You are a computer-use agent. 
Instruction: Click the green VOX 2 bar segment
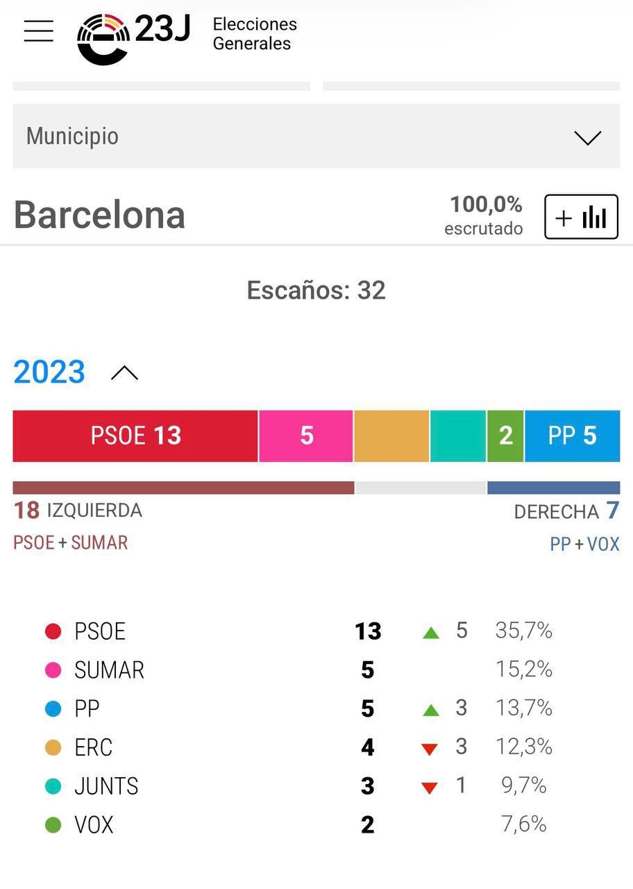pyautogui.click(x=505, y=436)
